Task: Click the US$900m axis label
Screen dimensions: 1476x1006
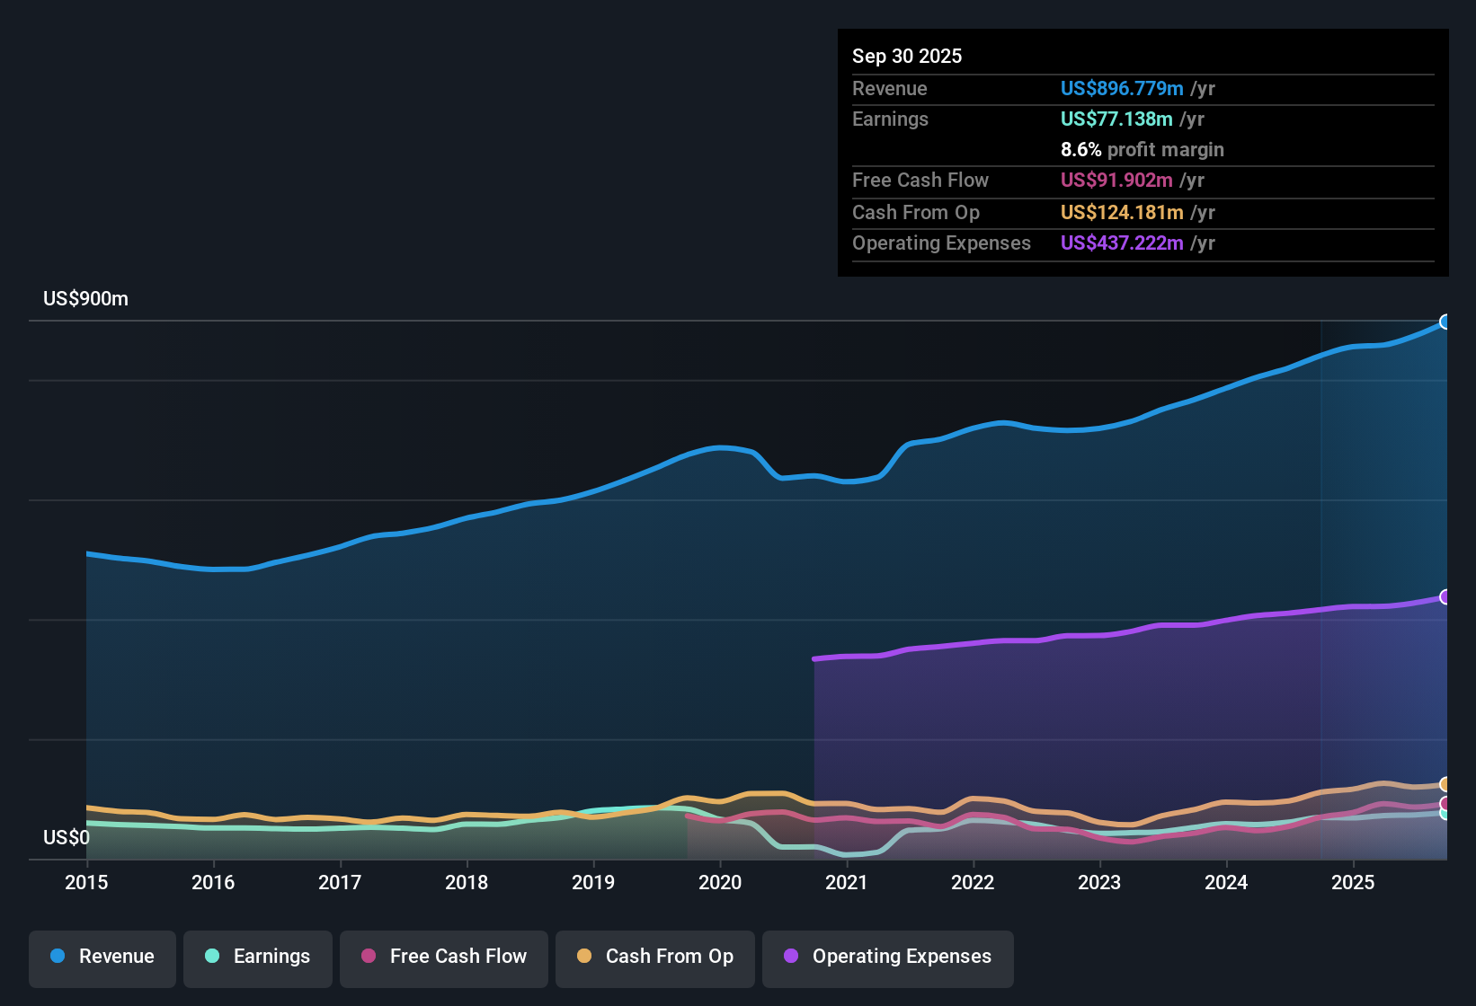Action: [x=86, y=298]
